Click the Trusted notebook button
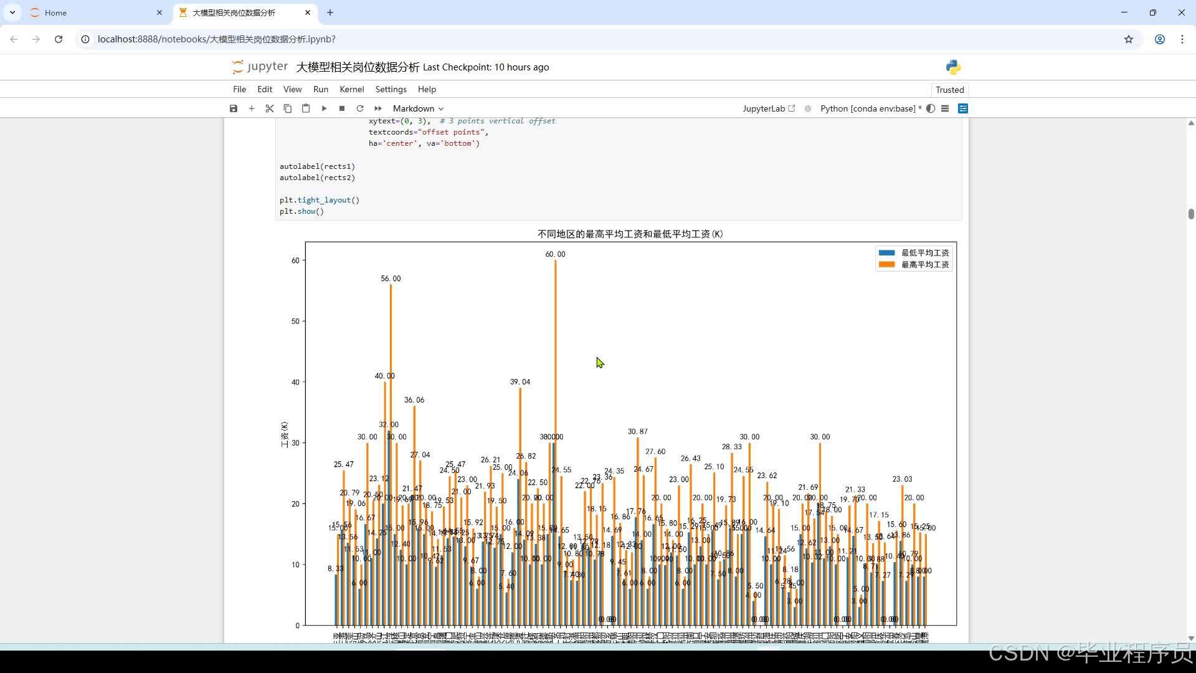 pos(949,90)
